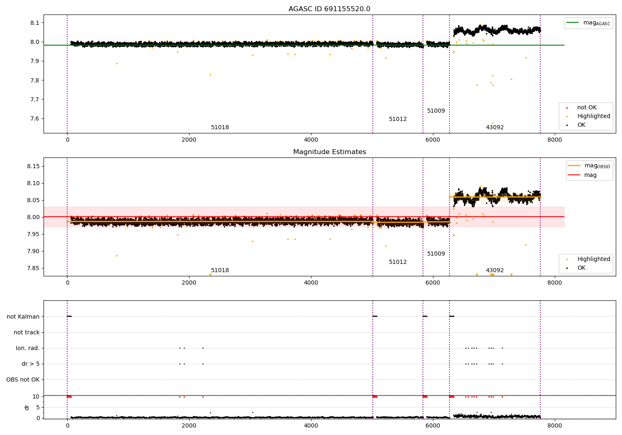Click "not OK" in the AGASC plot legend
The image size is (622, 435).
tap(586, 108)
